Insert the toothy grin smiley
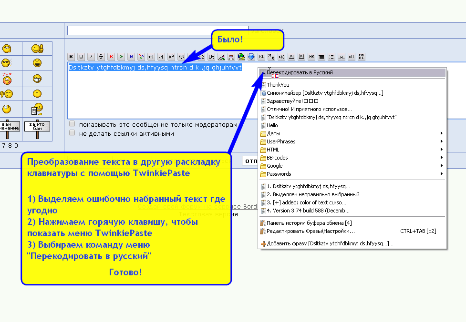This screenshot has height=322, width=466. click(x=37, y=79)
